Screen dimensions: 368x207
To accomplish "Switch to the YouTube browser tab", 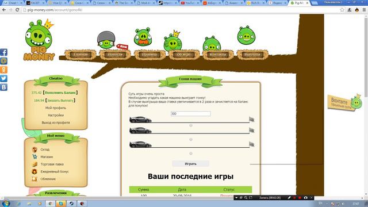I will (x=189, y=3).
